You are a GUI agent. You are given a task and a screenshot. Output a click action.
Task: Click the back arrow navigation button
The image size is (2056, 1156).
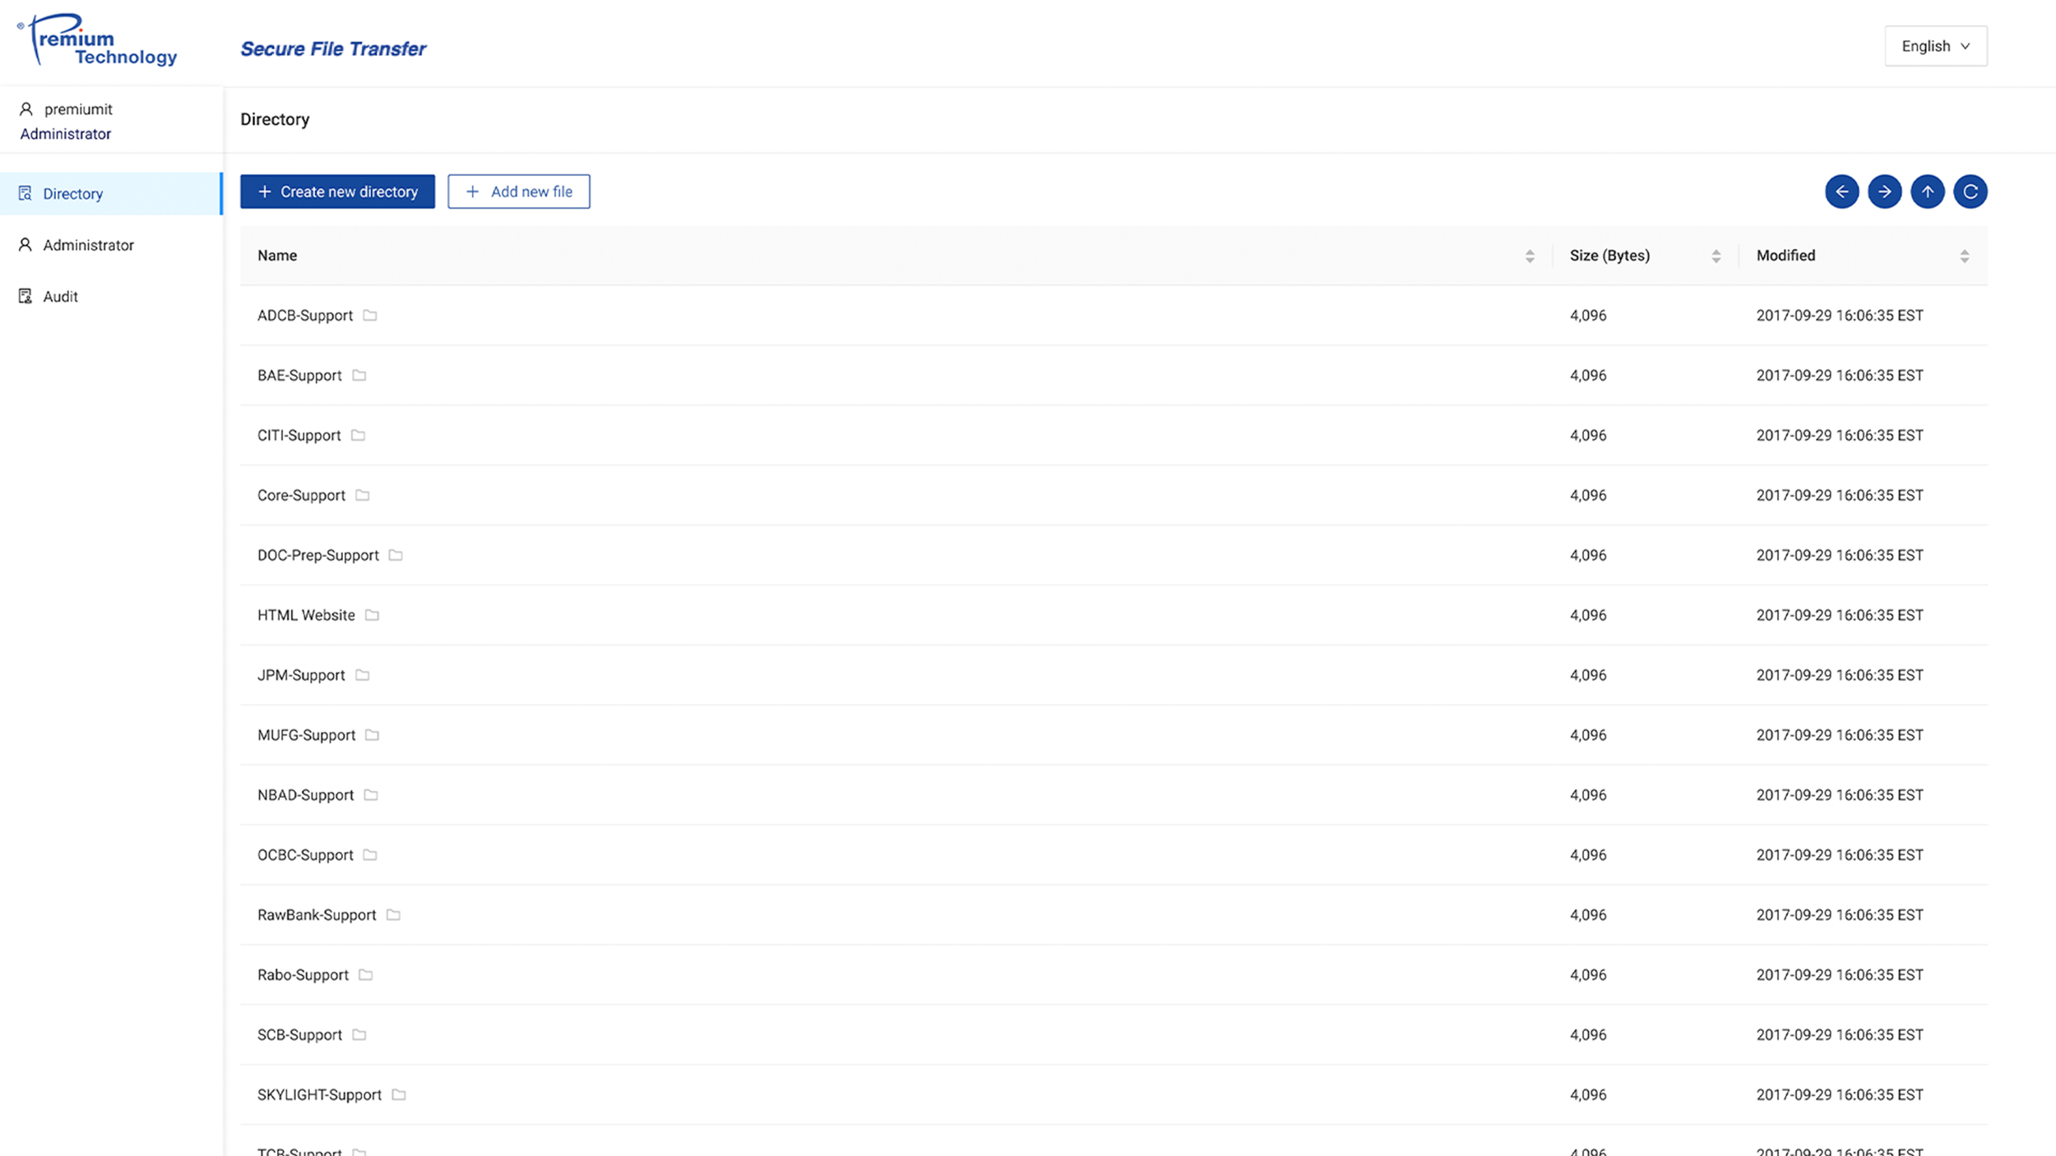click(1841, 192)
